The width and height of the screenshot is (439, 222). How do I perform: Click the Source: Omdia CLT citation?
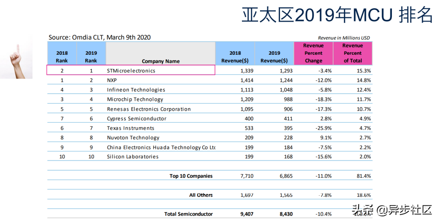(x=100, y=37)
